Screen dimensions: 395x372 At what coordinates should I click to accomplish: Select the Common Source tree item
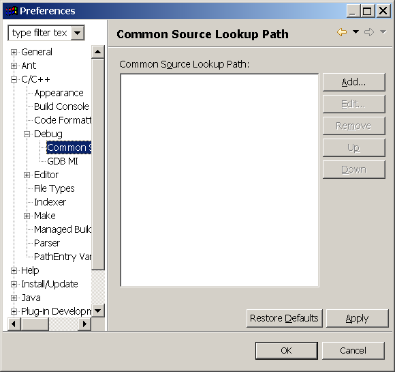pyautogui.click(x=69, y=147)
